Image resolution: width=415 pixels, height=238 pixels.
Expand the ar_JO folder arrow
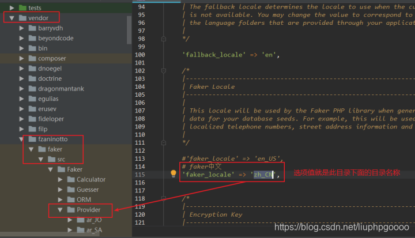(x=70, y=220)
